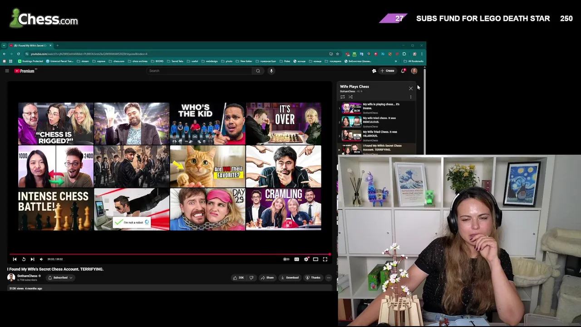Open the YouTube hamburger guide menu
The width and height of the screenshot is (581, 327).
click(7, 71)
